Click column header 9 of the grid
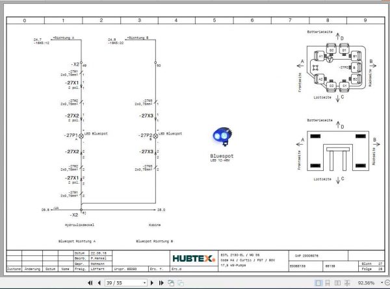Viewport: 390px width, 289px height. (x=365, y=20)
